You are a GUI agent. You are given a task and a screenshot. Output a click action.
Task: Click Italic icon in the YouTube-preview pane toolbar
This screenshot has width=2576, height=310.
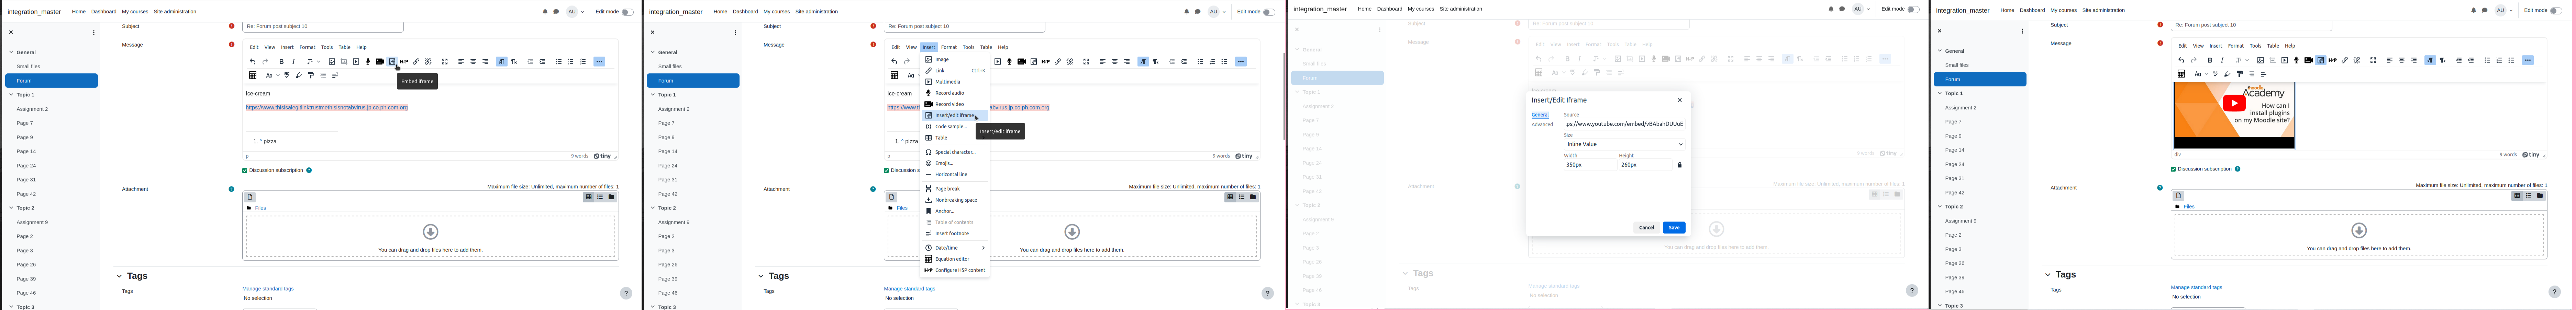(2222, 61)
